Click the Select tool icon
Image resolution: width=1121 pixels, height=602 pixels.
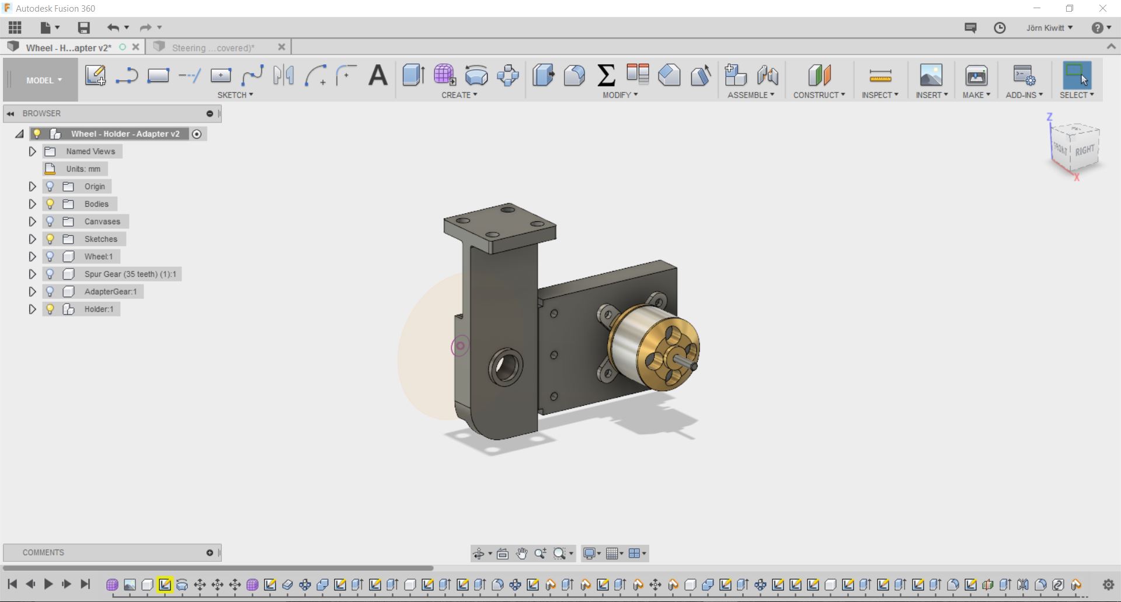pos(1077,75)
